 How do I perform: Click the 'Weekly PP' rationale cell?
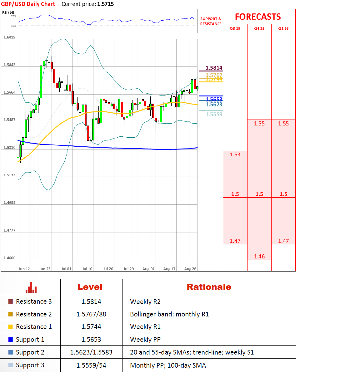[145, 340]
